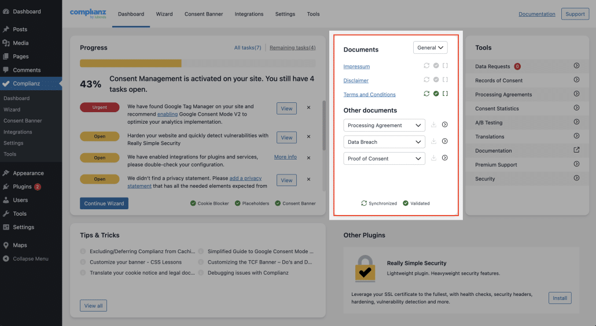Install the Really Simple Security plugin
This screenshot has height=326, width=596.
point(560,298)
